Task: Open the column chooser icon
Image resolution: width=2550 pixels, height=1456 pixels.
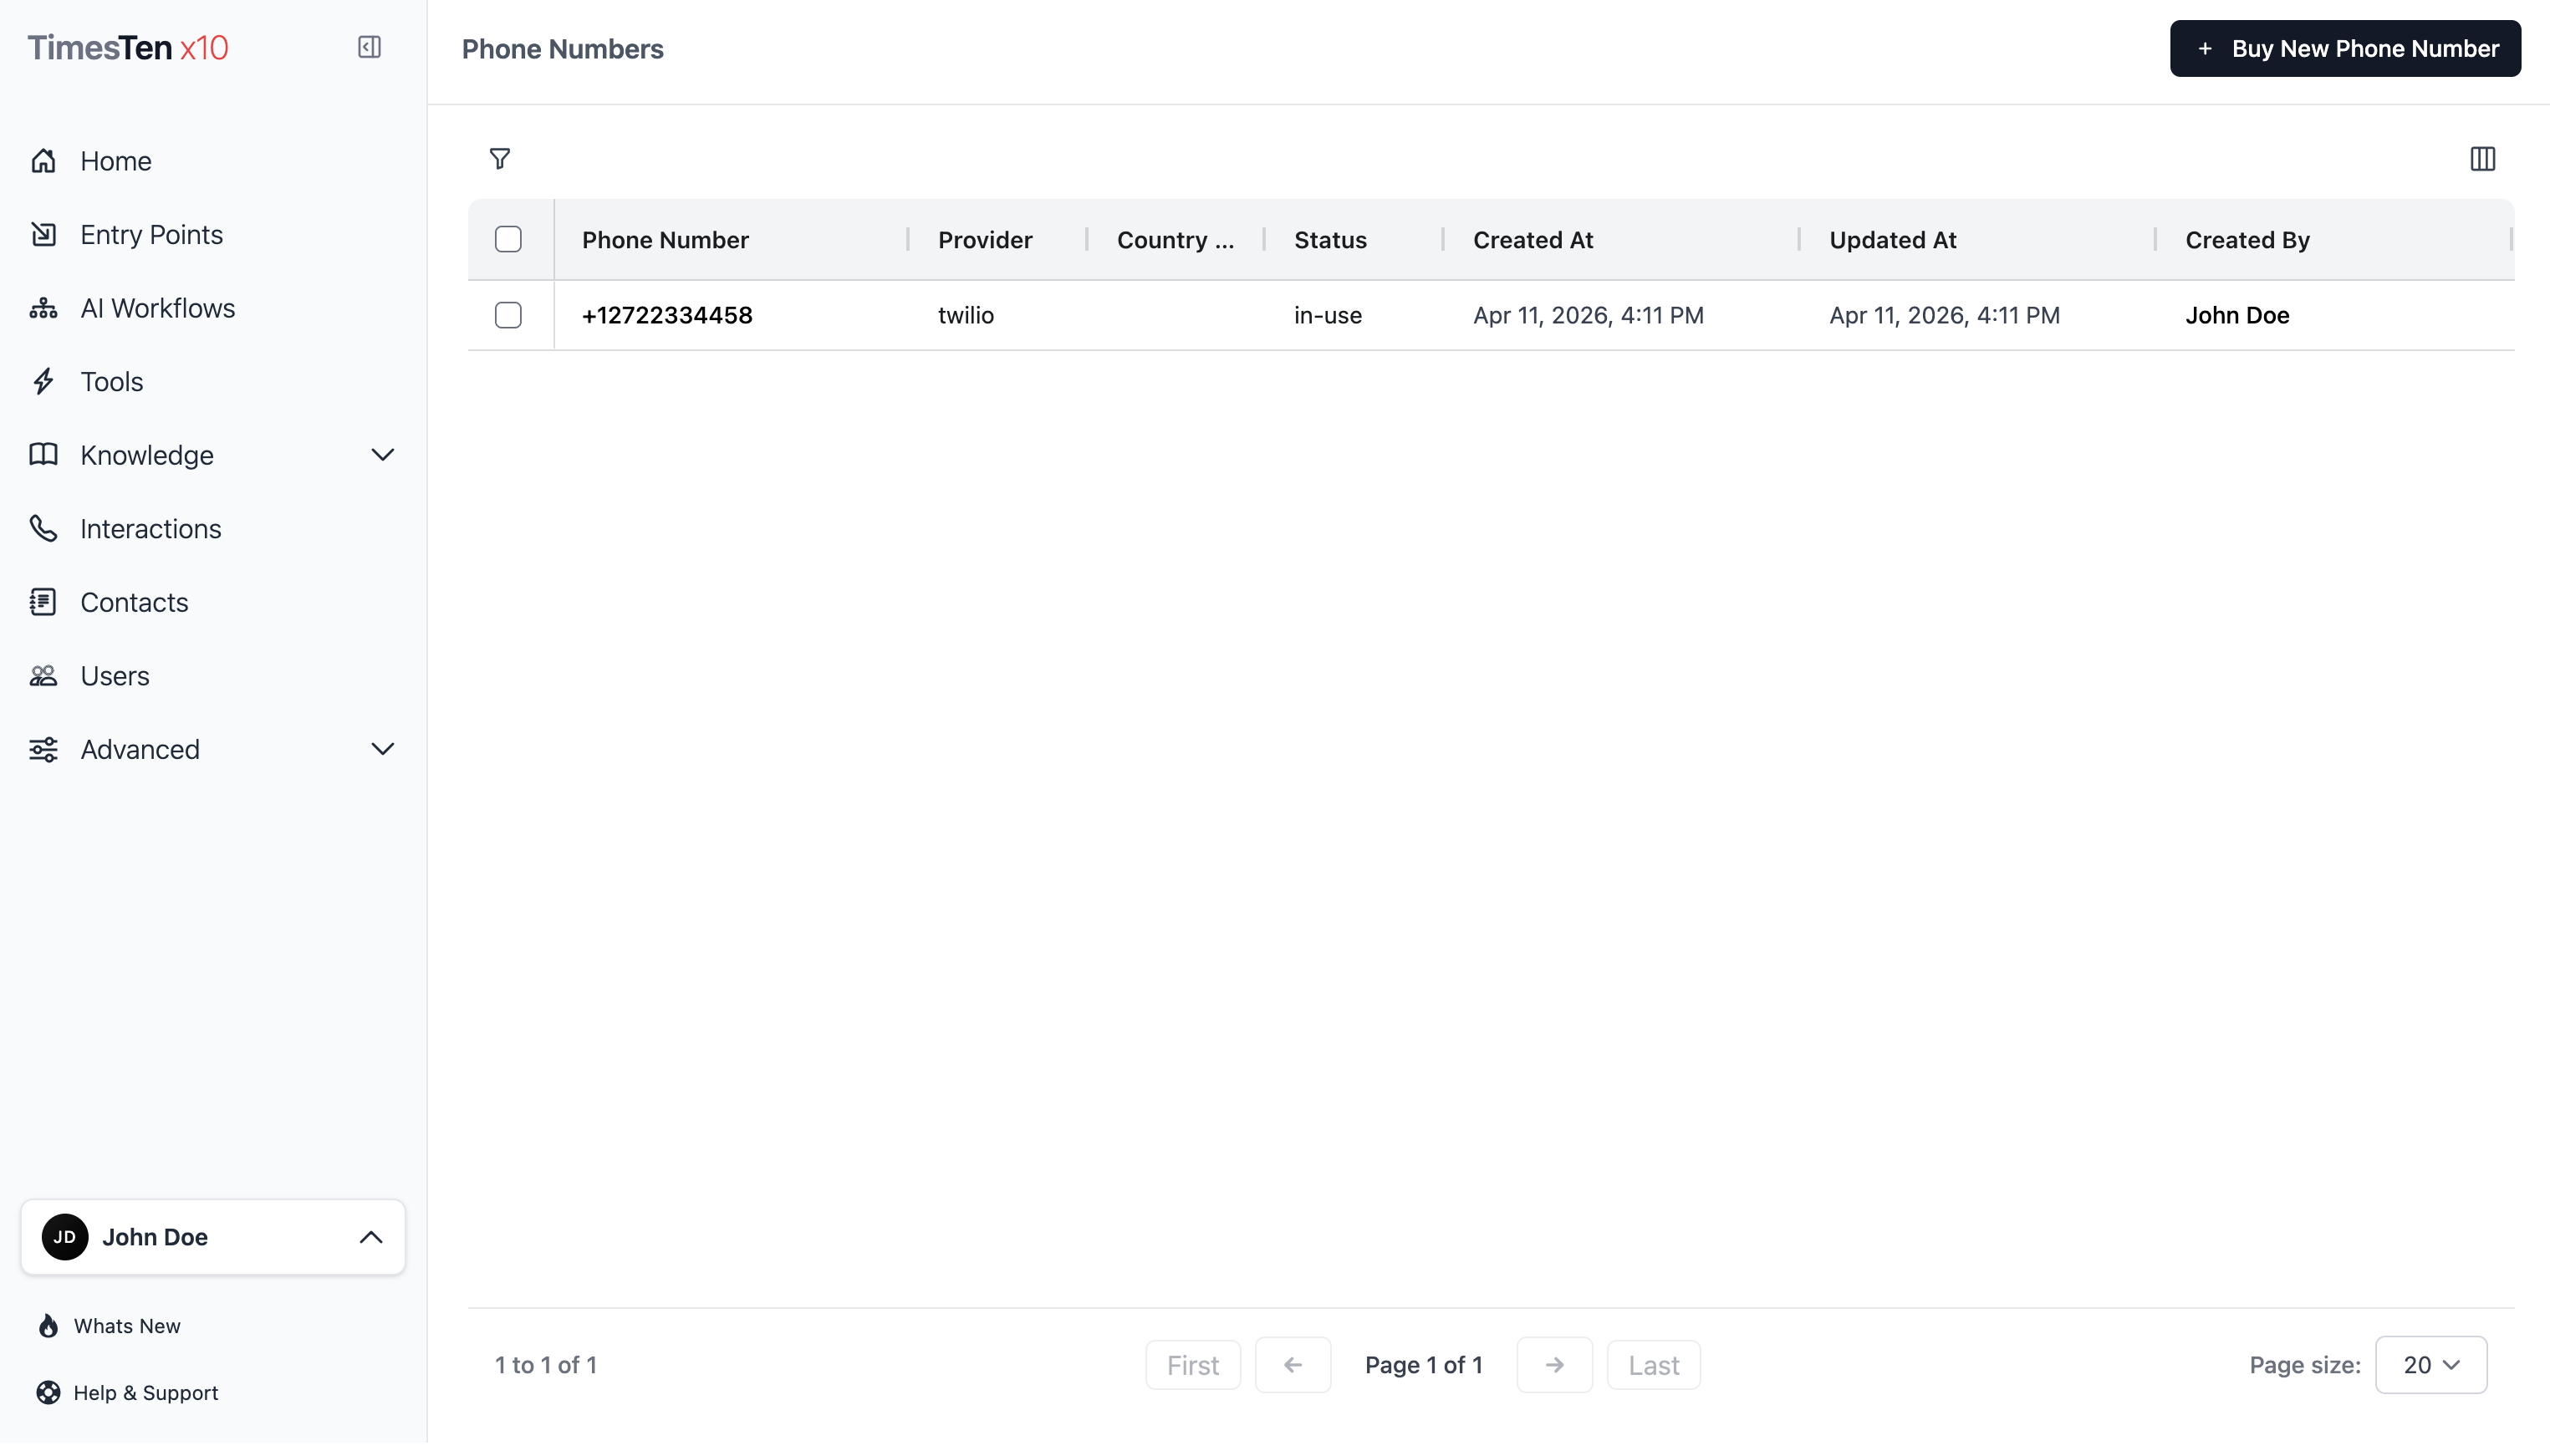Action: click(2482, 159)
